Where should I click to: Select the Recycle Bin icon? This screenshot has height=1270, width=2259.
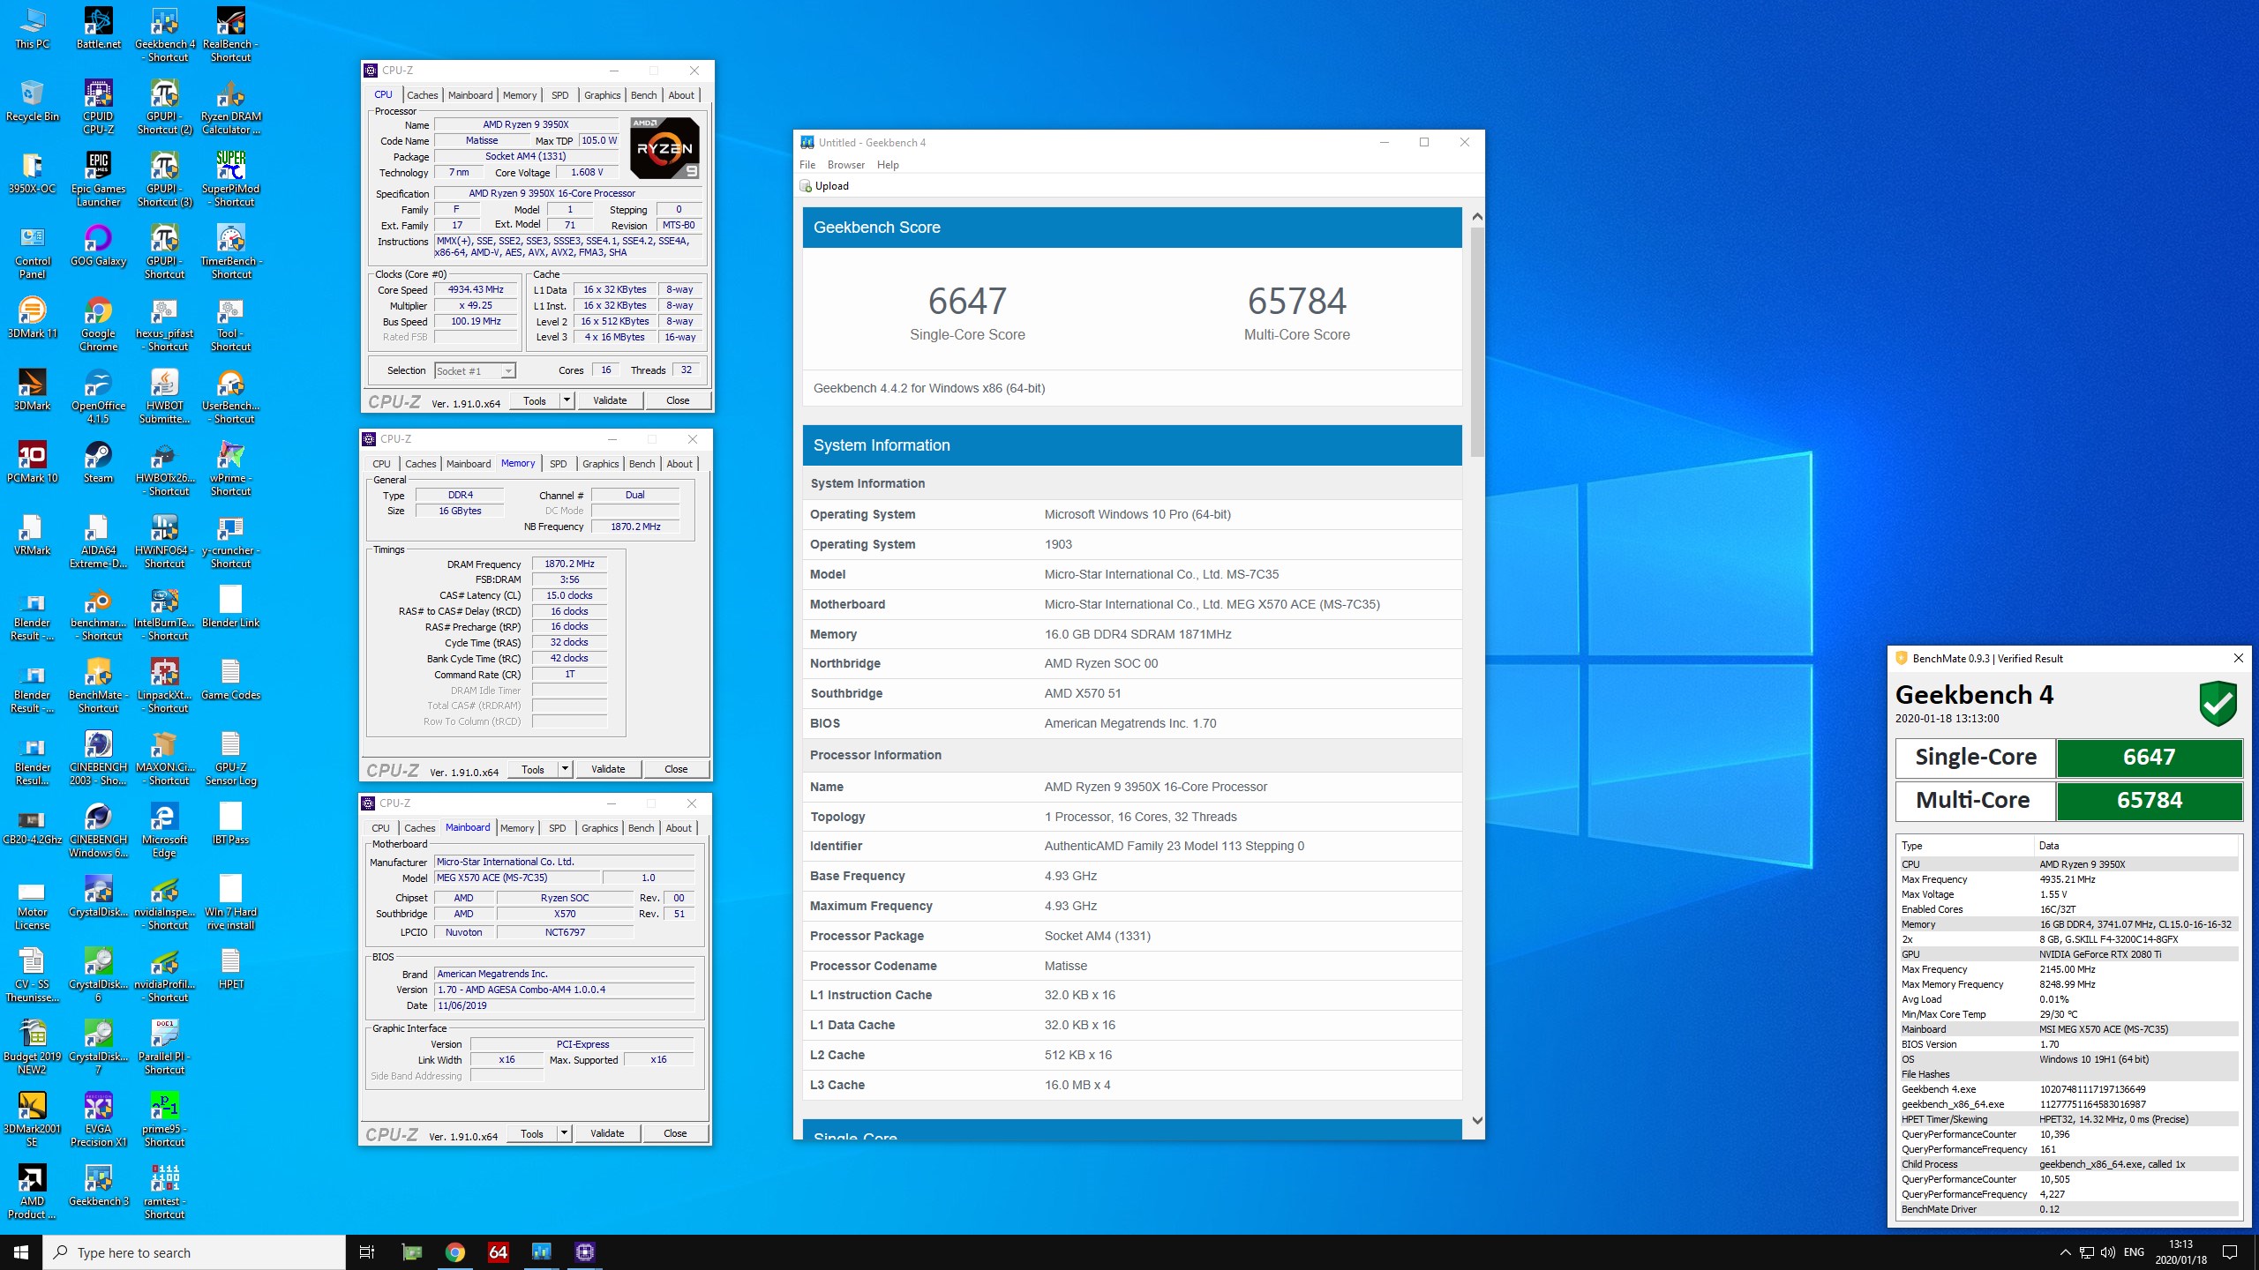(33, 101)
